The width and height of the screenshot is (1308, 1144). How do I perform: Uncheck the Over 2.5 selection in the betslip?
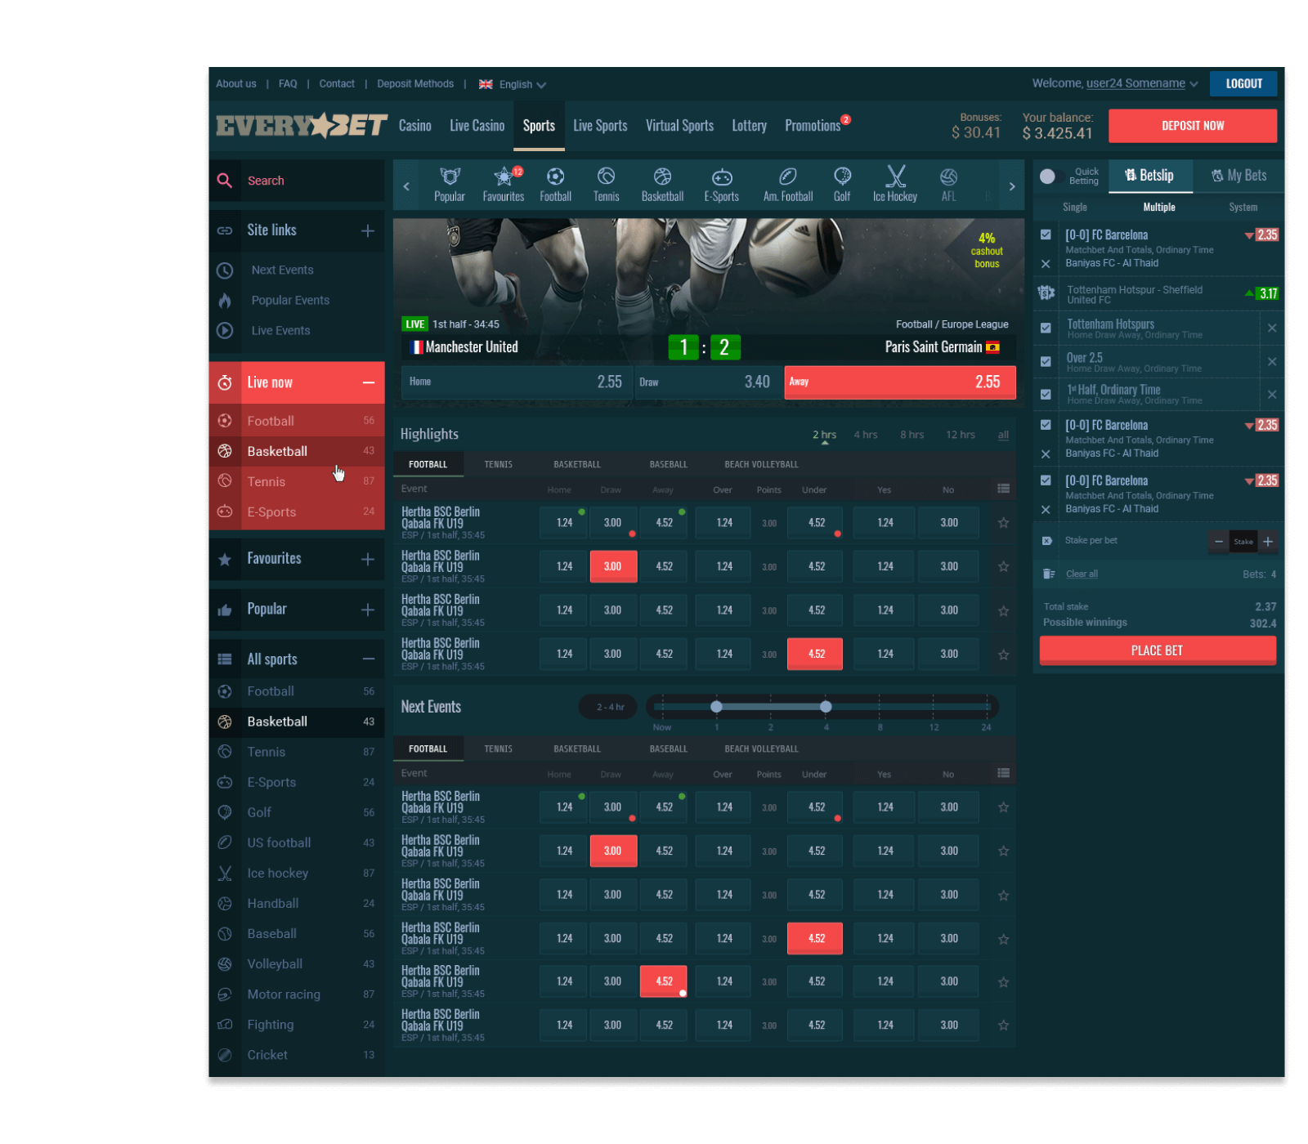[1046, 361]
